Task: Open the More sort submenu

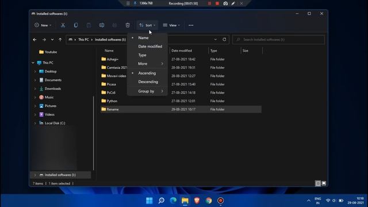Action: [x=147, y=64]
